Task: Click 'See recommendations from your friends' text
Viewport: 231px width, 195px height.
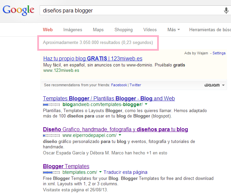Action: click(77, 85)
